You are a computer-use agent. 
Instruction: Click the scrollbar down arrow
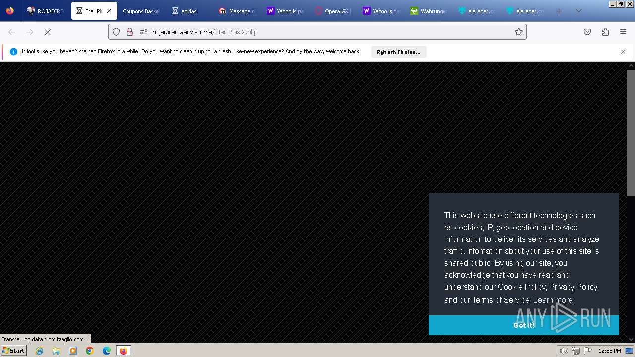click(631, 339)
